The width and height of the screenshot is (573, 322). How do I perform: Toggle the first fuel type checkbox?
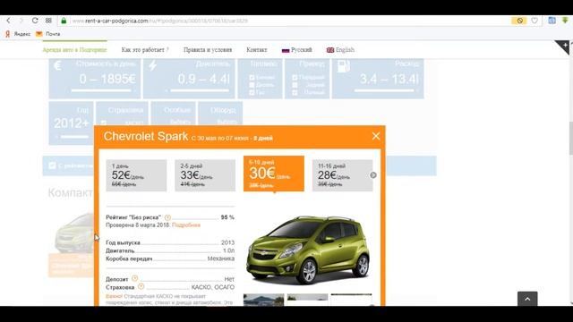point(252,78)
